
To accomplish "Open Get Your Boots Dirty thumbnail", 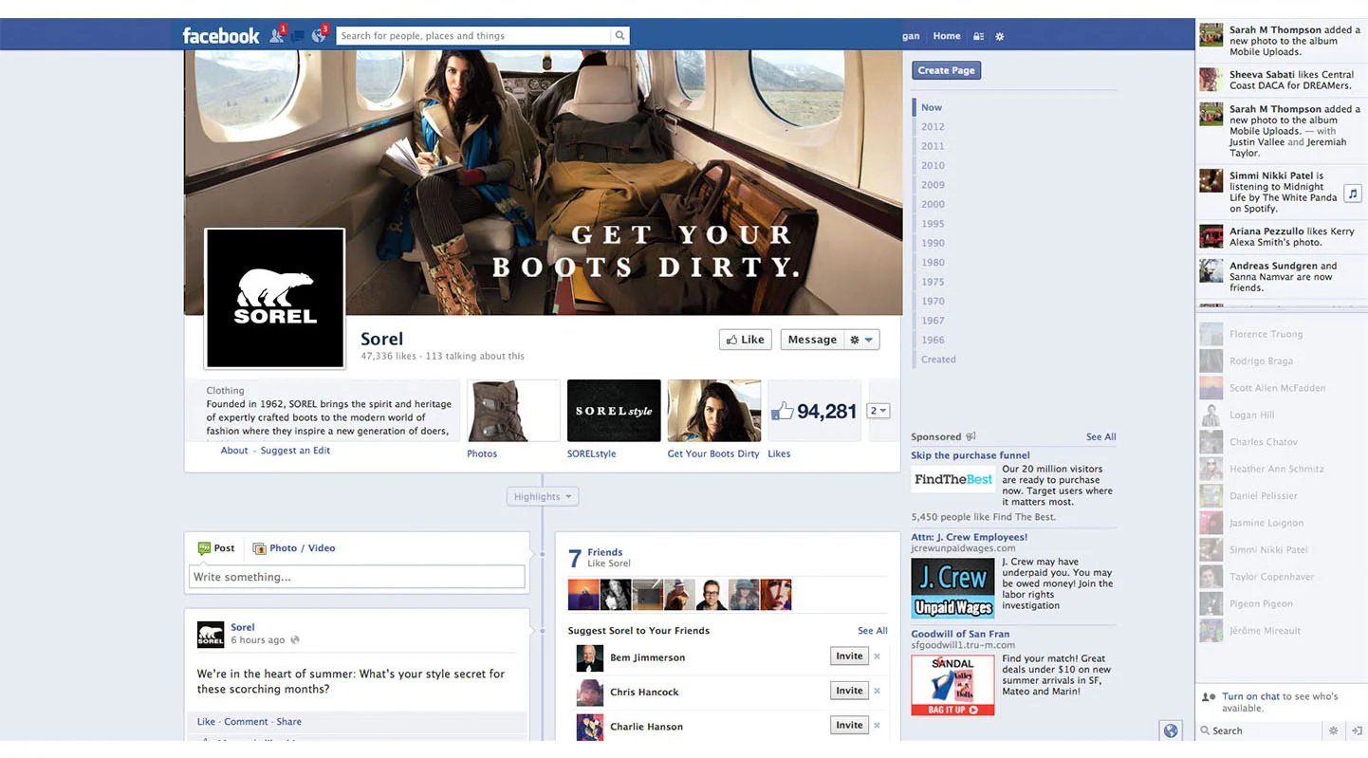I will click(x=714, y=411).
